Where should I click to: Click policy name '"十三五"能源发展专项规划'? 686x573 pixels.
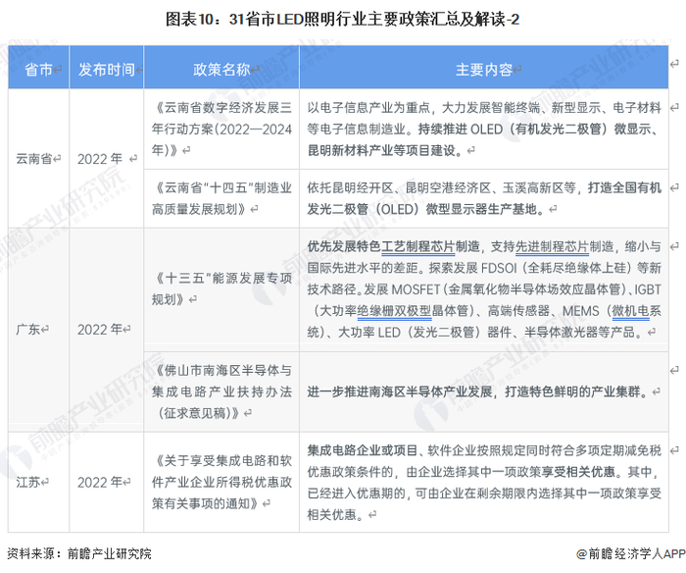[x=221, y=289]
